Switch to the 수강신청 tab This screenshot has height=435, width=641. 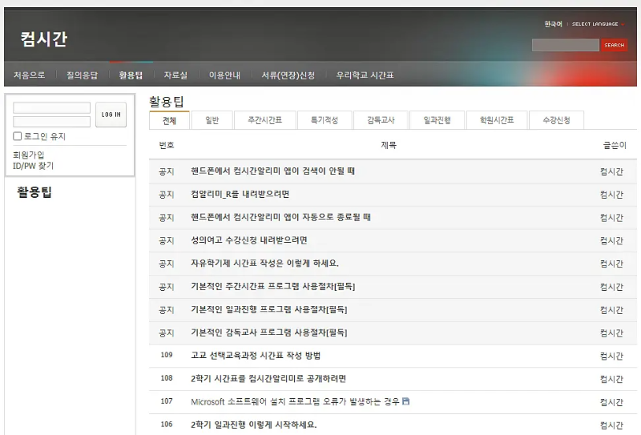[x=556, y=120]
